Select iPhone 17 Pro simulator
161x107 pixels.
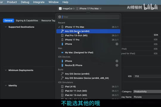(x=88, y=40)
